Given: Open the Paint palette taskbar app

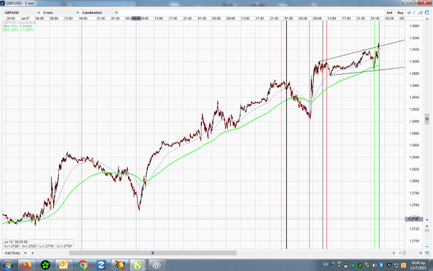Looking at the screenshot, I should (x=157, y=265).
